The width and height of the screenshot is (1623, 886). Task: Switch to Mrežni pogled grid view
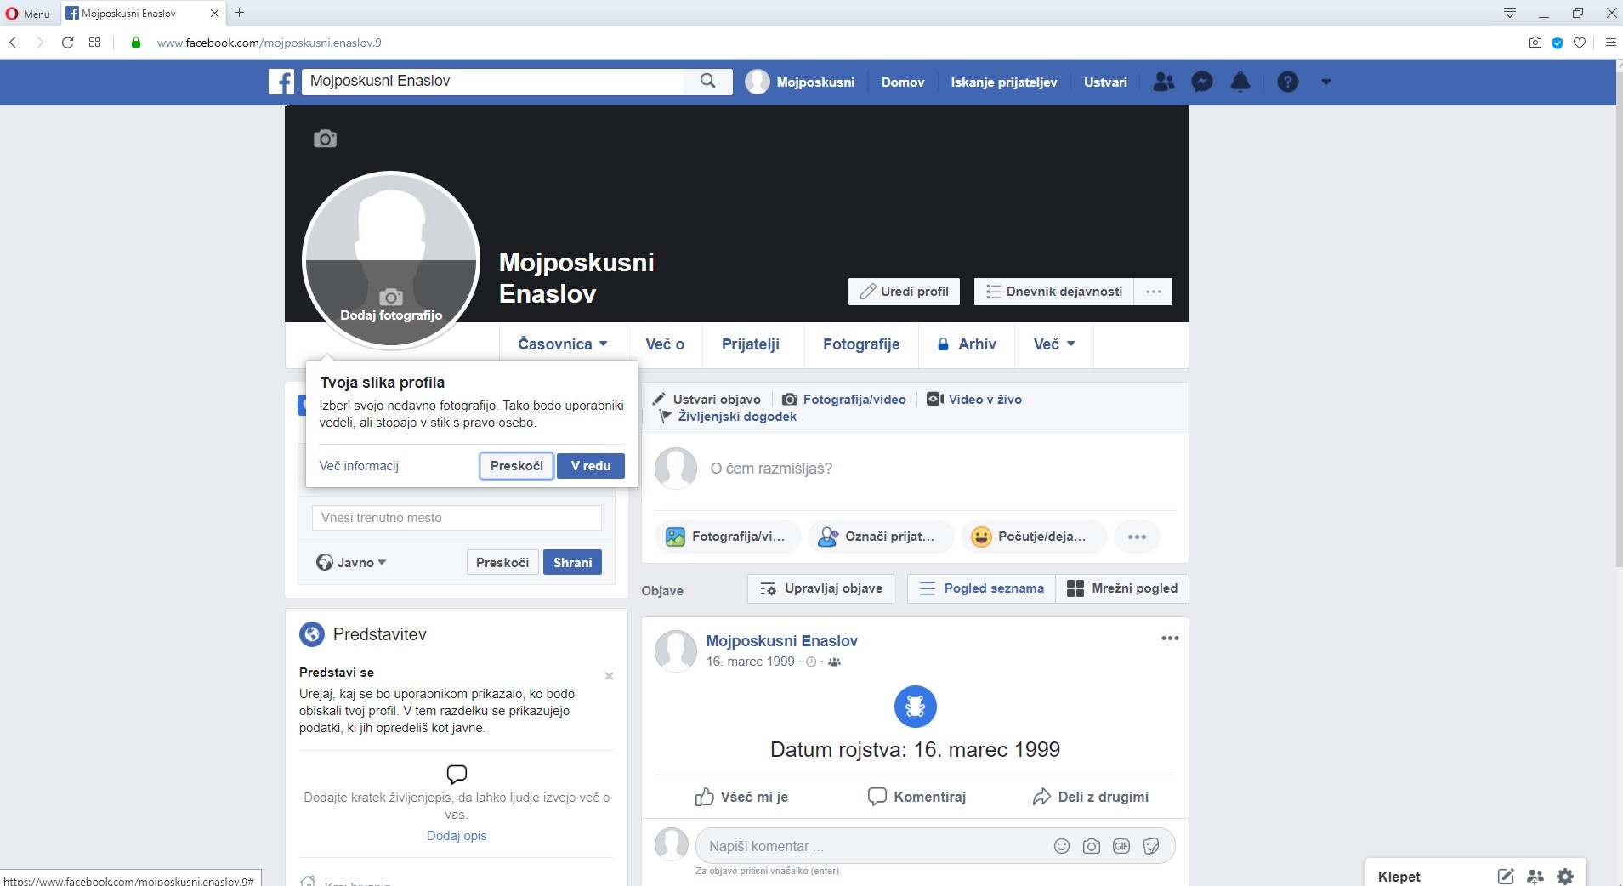point(1122,588)
